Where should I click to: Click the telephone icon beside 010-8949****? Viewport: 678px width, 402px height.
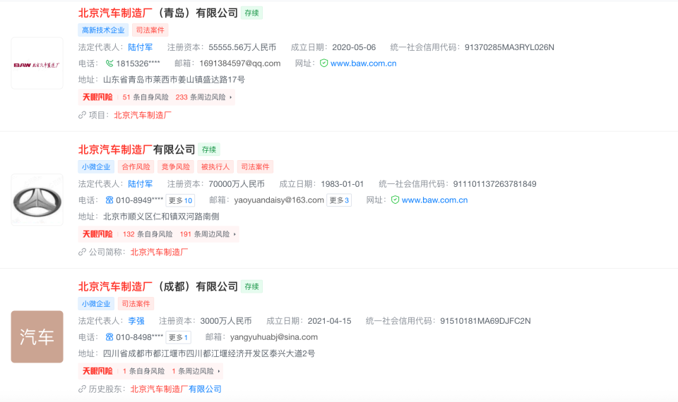pyautogui.click(x=109, y=200)
